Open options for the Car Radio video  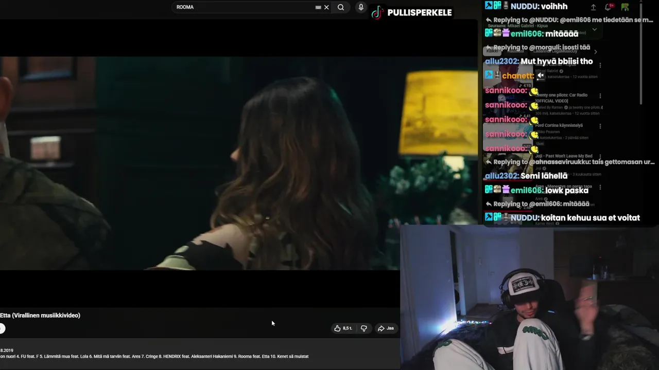coord(600,96)
